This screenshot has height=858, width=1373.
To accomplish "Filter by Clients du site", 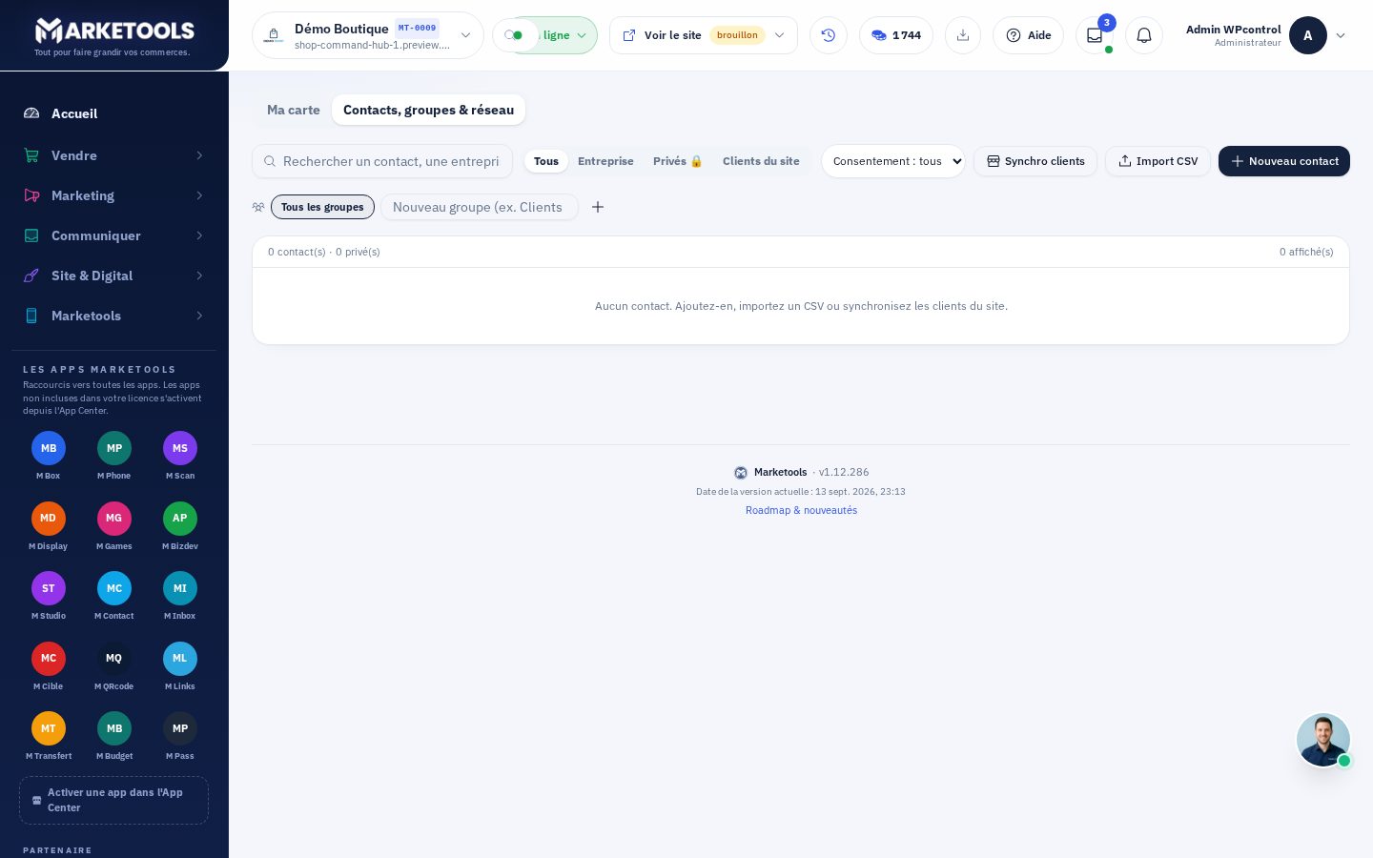I will pyautogui.click(x=761, y=161).
